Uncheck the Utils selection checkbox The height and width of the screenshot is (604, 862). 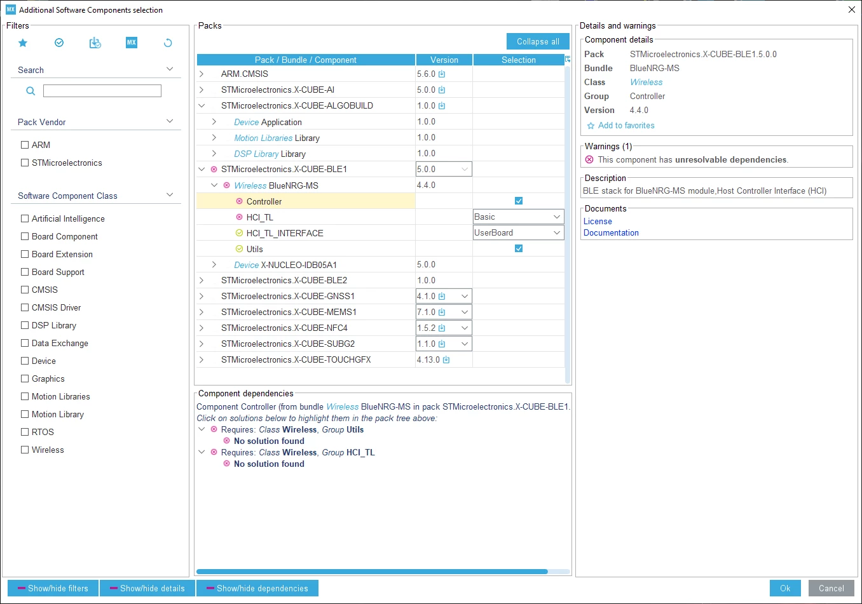click(519, 248)
